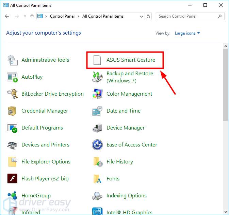Click the scrollbar up arrow
Image resolution: width=229 pixels, height=215 pixels.
coord(226,46)
